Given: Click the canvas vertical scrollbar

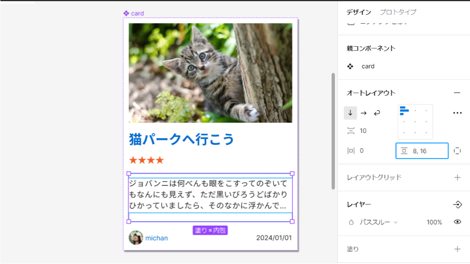Looking at the screenshot, I should [333, 131].
